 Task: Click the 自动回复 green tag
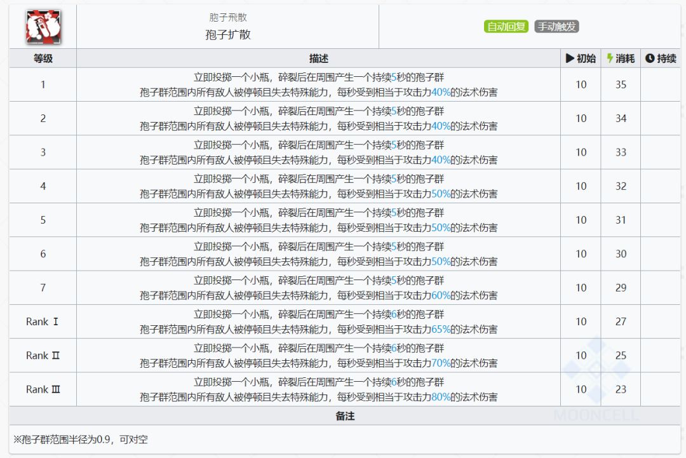(x=506, y=27)
